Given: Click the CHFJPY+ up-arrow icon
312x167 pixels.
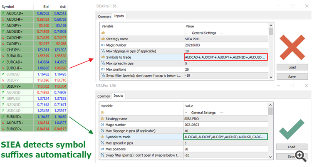Looking at the screenshot, I should (x=3, y=50).
